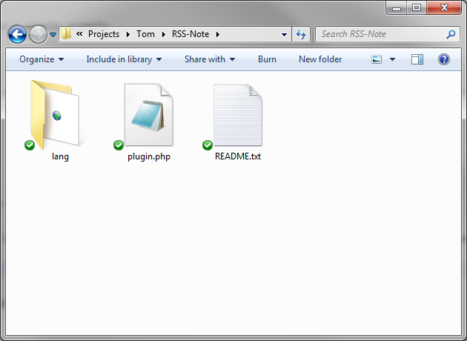The image size is (467, 341).
Task: Show hidden parent folders via double chevron
Action: 79,34
